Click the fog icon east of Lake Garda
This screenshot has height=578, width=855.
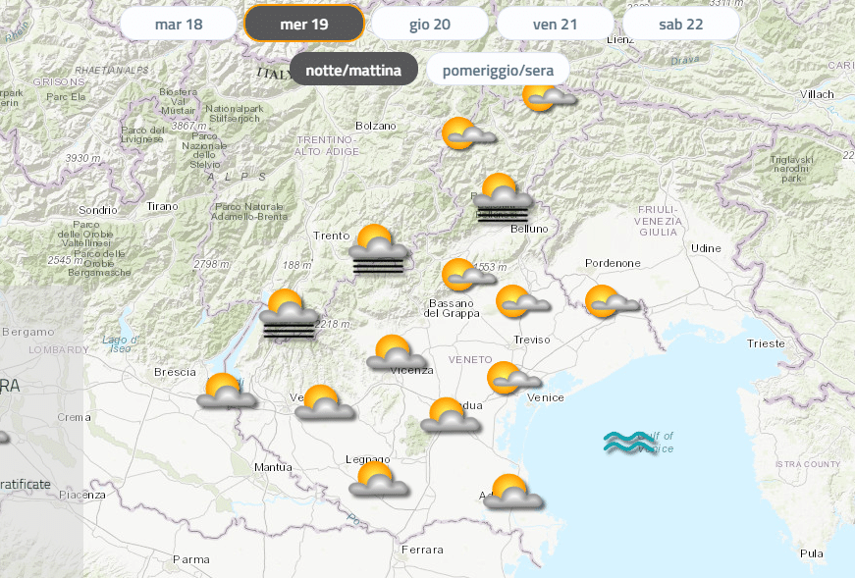point(289,314)
